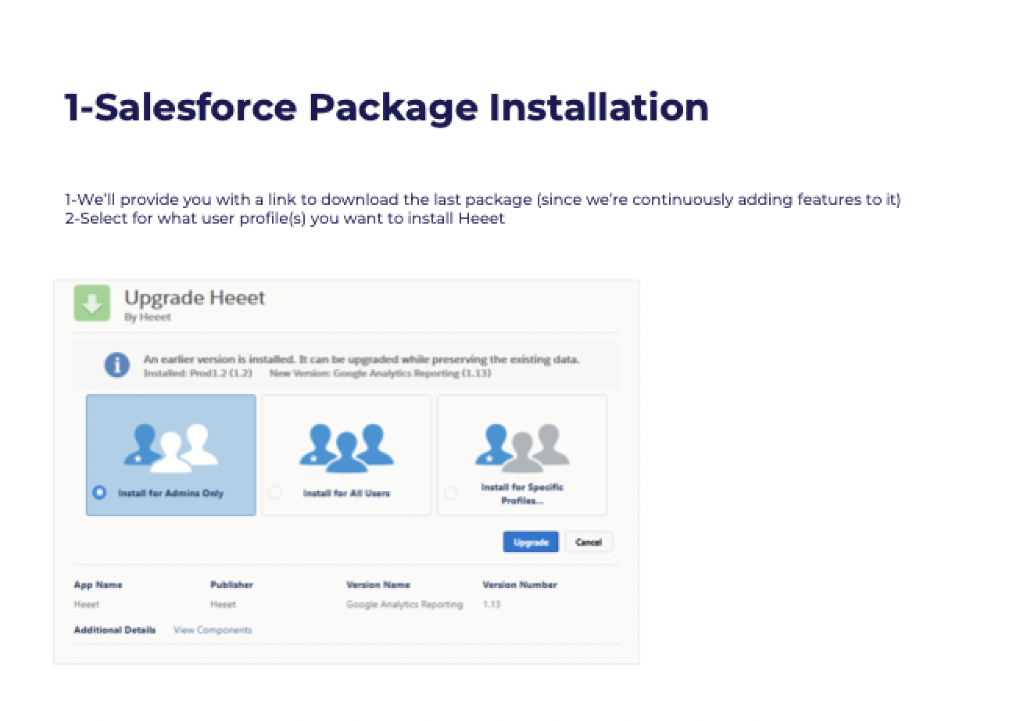Image resolution: width=1013 pixels, height=721 pixels.
Task: Select Install for Admins Only radio button
Action: [x=99, y=493]
